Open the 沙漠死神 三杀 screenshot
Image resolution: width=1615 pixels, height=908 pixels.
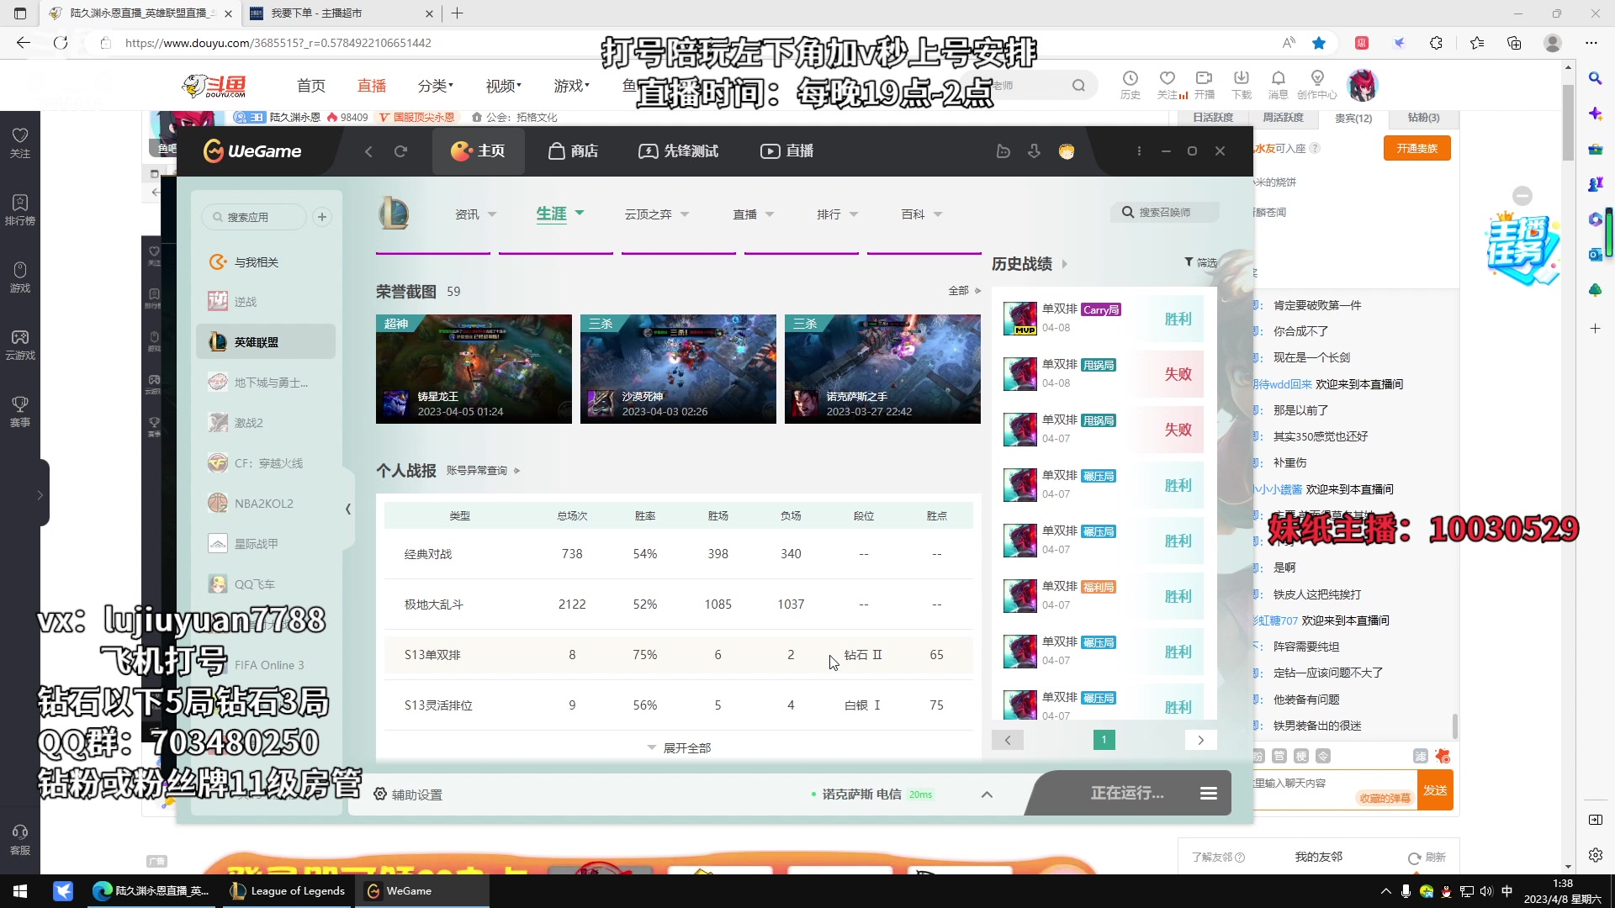[678, 369]
